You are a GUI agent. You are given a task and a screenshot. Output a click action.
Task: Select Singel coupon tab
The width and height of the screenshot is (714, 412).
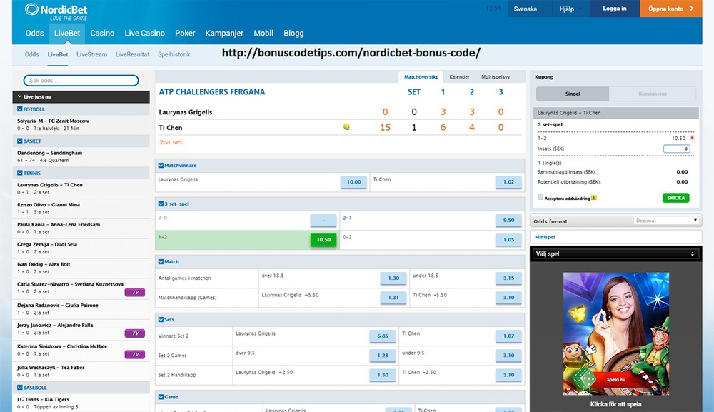point(573,94)
